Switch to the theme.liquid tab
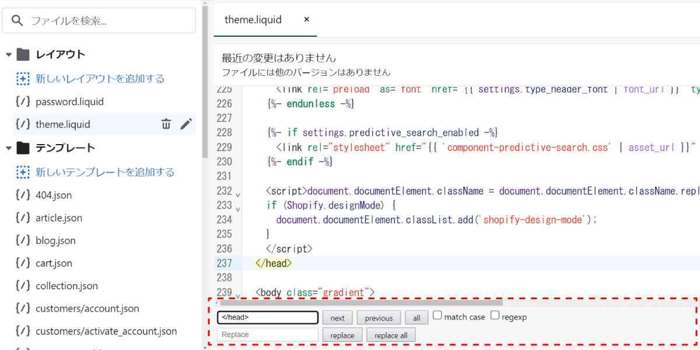 253,20
